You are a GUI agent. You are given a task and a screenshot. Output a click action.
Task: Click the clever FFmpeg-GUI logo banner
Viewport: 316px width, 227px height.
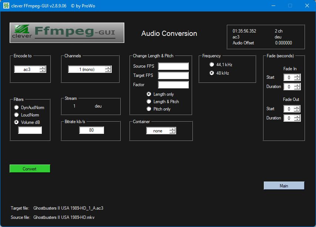click(x=67, y=33)
